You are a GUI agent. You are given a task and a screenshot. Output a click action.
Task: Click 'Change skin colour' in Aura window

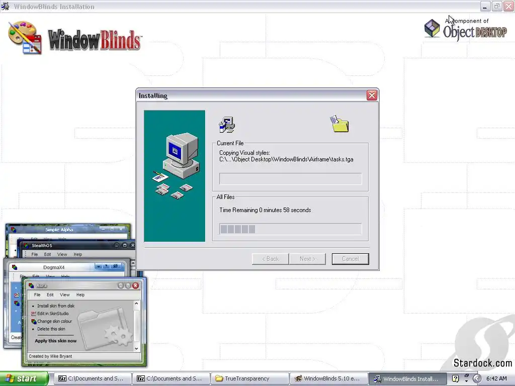click(x=54, y=321)
